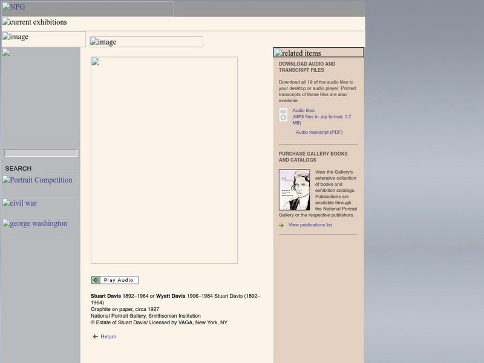
Task: Click the gallery book cover thumbnail
Action: 294,189
